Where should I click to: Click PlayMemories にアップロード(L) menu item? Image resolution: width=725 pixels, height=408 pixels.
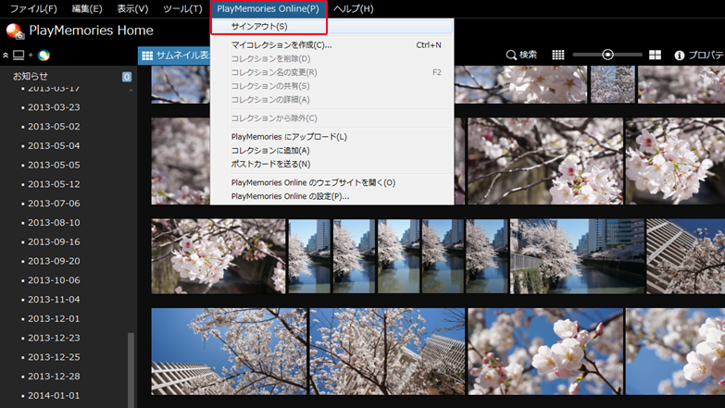click(x=288, y=137)
